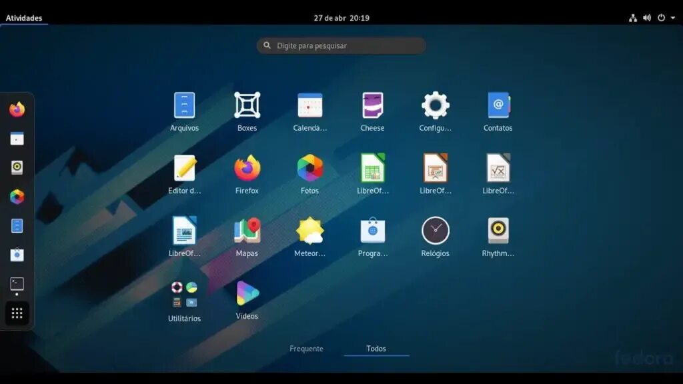683x384 pixels.
Task: Expand the system menu dropdown arrow
Action: 673,18
